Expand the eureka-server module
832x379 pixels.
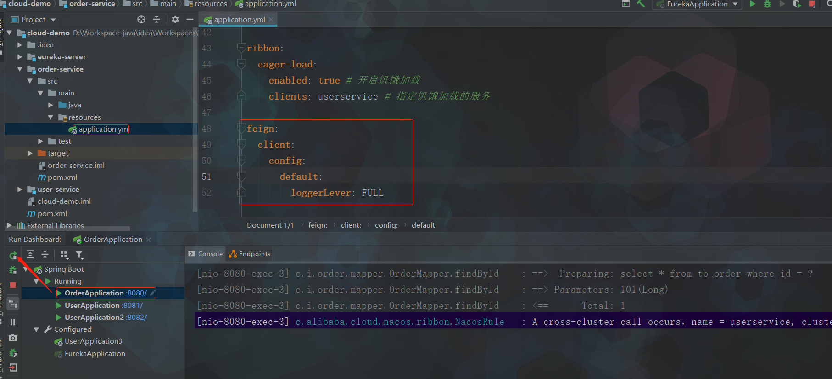coord(20,57)
